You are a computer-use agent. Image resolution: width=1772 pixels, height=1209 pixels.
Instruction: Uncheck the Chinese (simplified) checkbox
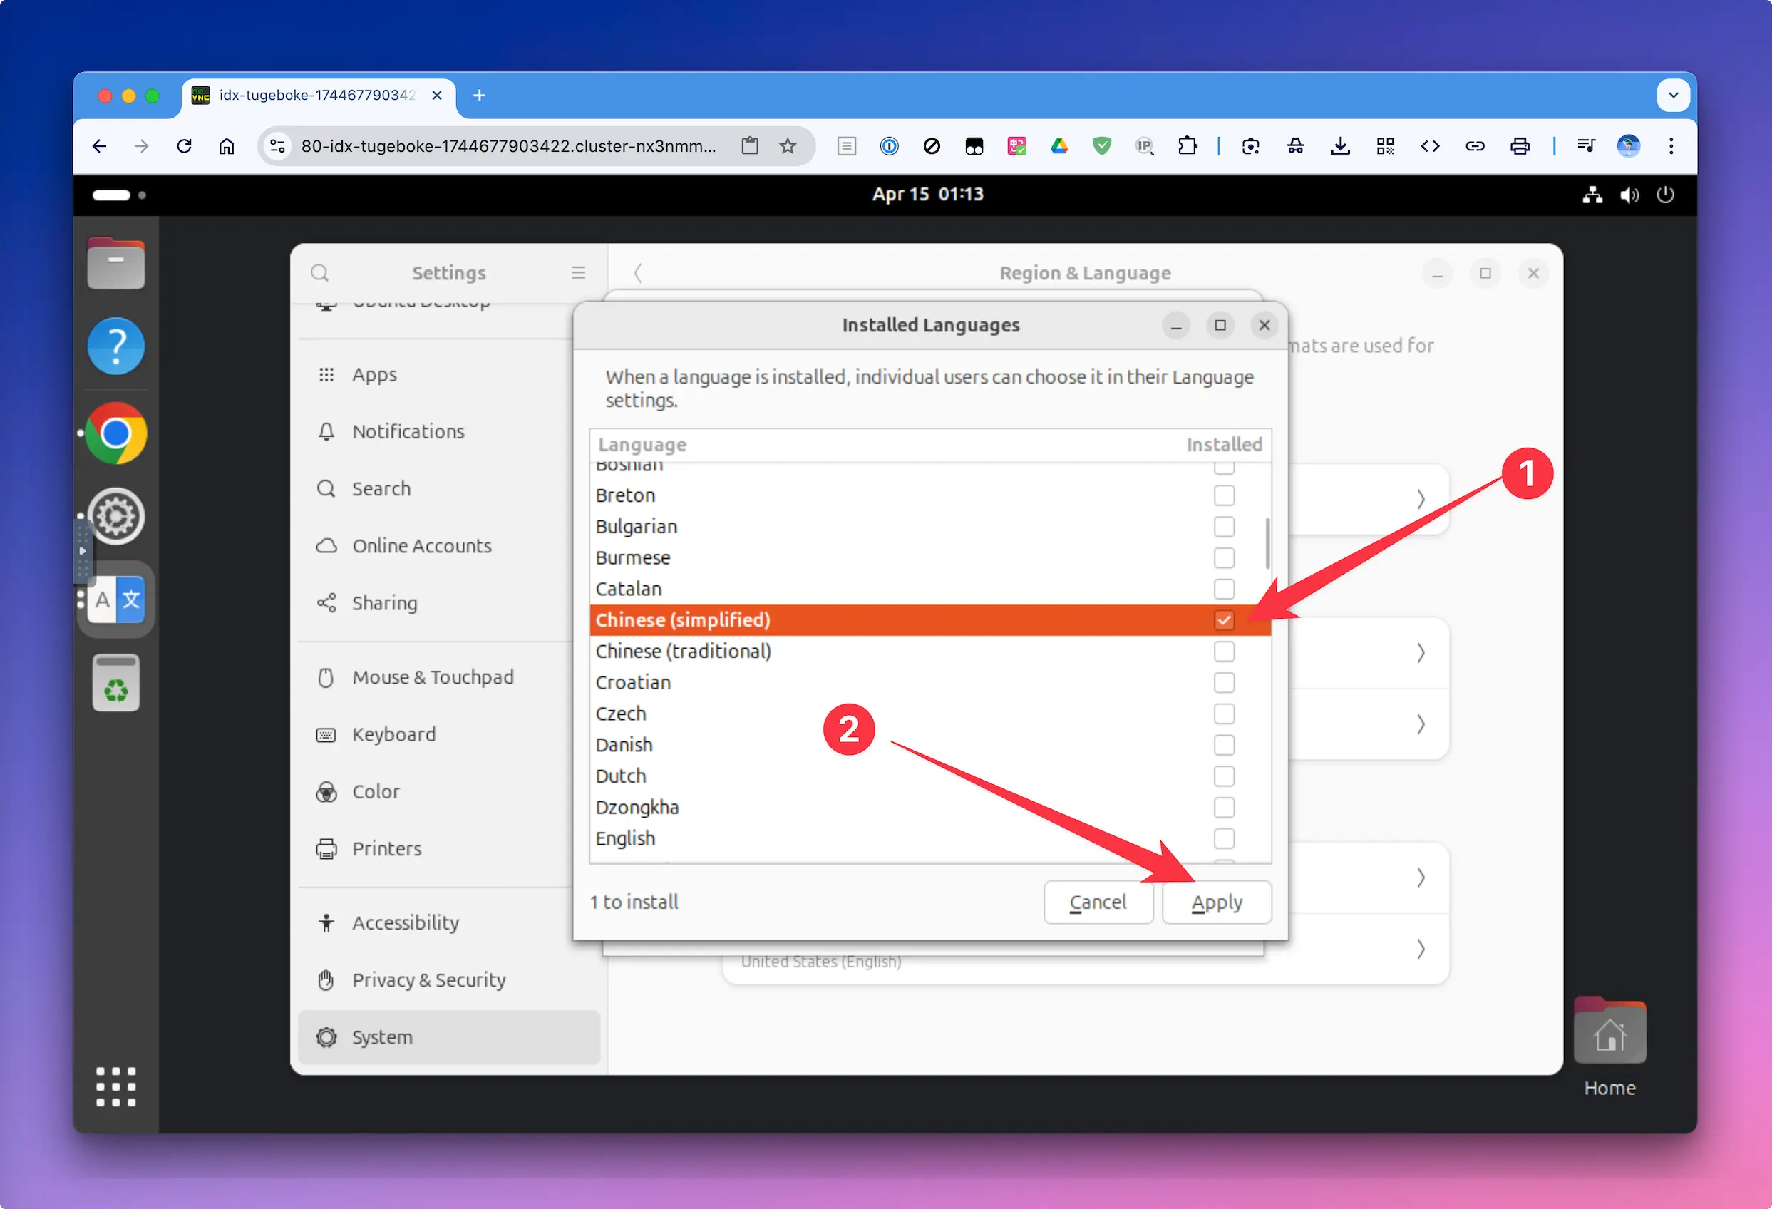1224,620
